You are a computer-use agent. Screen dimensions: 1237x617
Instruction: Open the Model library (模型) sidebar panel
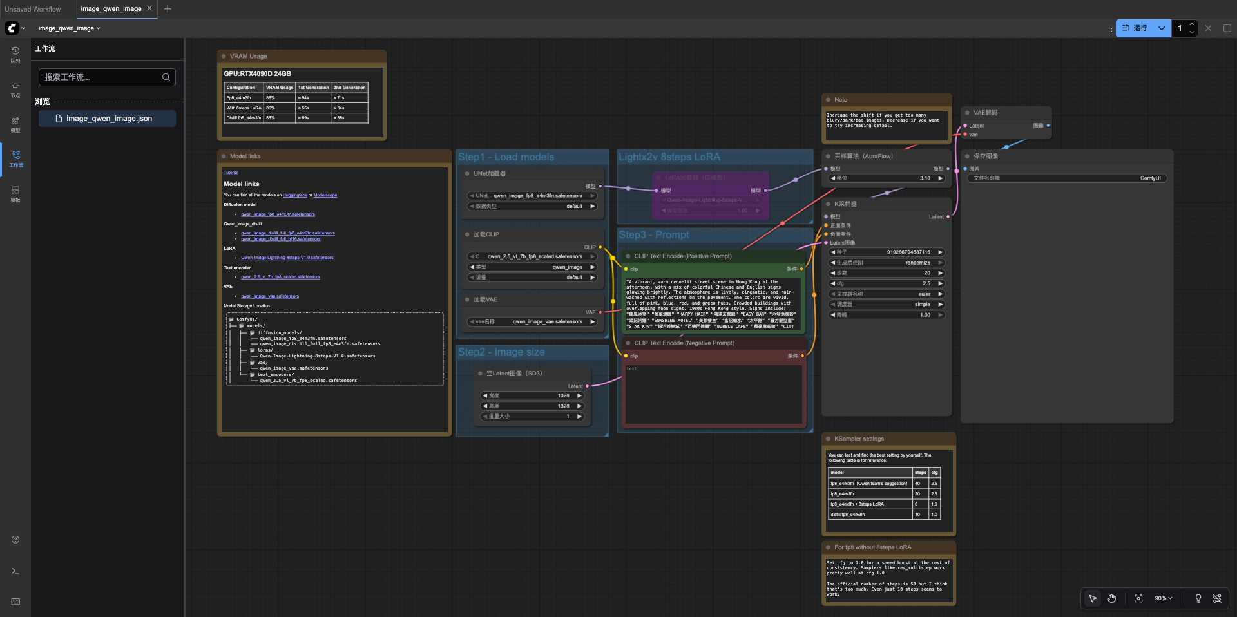coord(15,124)
